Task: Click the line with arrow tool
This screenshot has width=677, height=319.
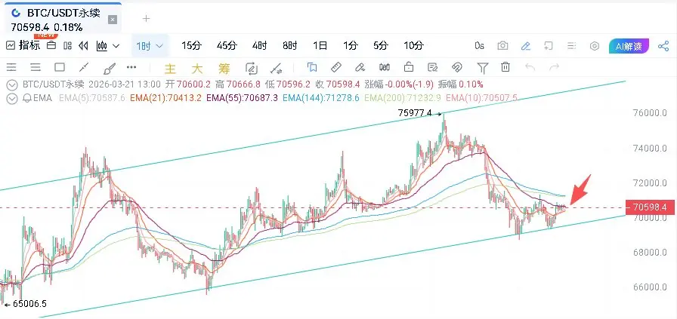Action: (277, 68)
